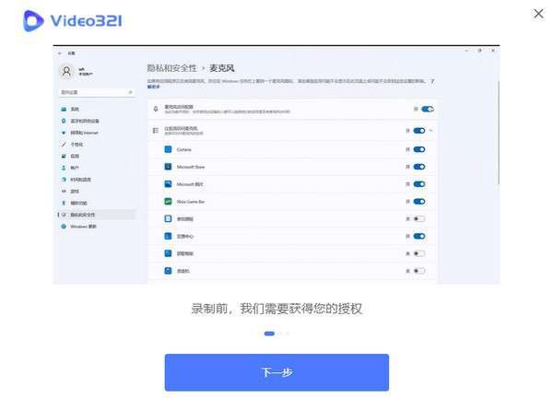This screenshot has height=410, width=553.
Task: Select the first blue pagination dot
Action: coord(269,334)
